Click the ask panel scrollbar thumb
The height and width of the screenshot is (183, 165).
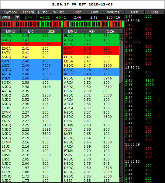[x=121, y=61]
